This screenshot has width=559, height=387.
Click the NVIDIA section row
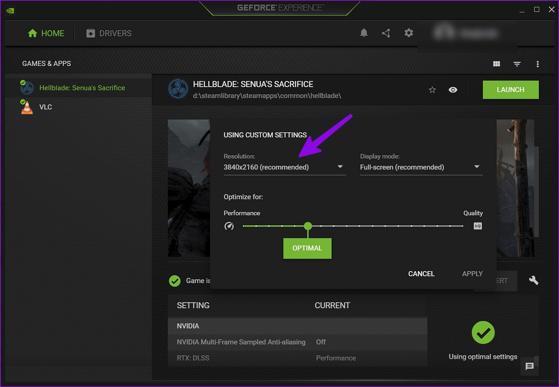click(297, 326)
